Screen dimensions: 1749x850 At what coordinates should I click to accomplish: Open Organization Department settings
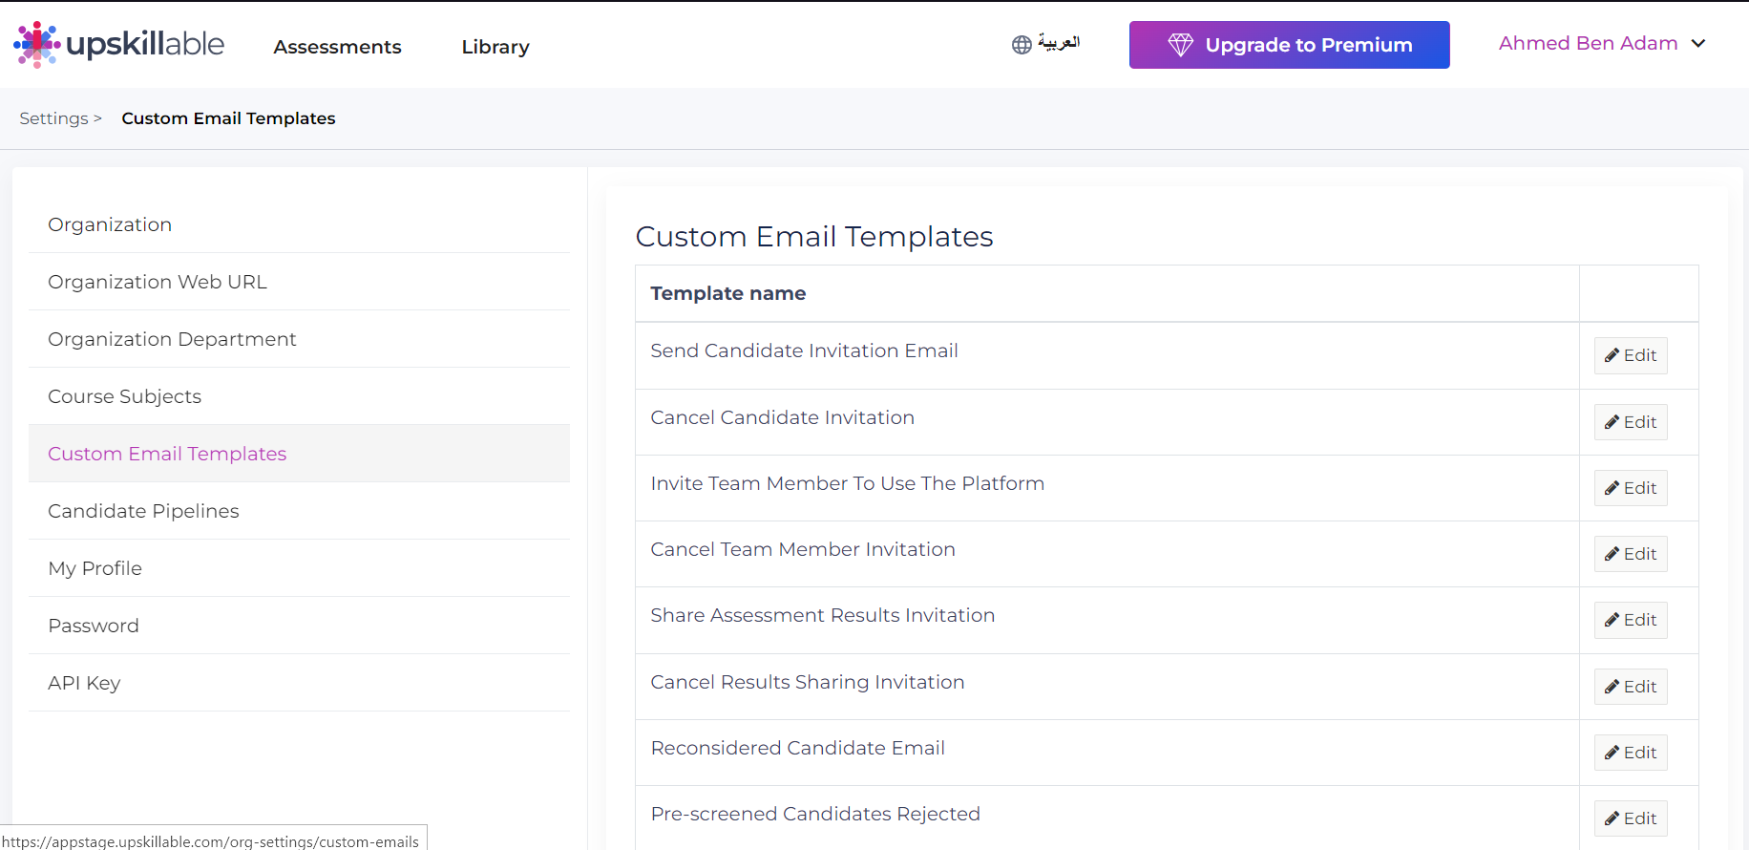click(x=299, y=339)
